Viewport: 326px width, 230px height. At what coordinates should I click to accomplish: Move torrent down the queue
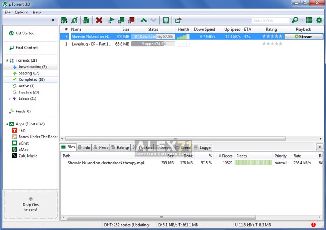[x=154, y=20]
